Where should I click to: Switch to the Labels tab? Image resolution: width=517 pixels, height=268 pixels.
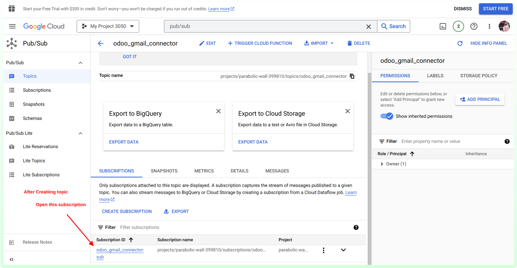[x=435, y=75]
